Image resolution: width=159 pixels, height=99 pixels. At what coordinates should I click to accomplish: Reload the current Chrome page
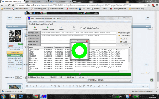[9, 5]
